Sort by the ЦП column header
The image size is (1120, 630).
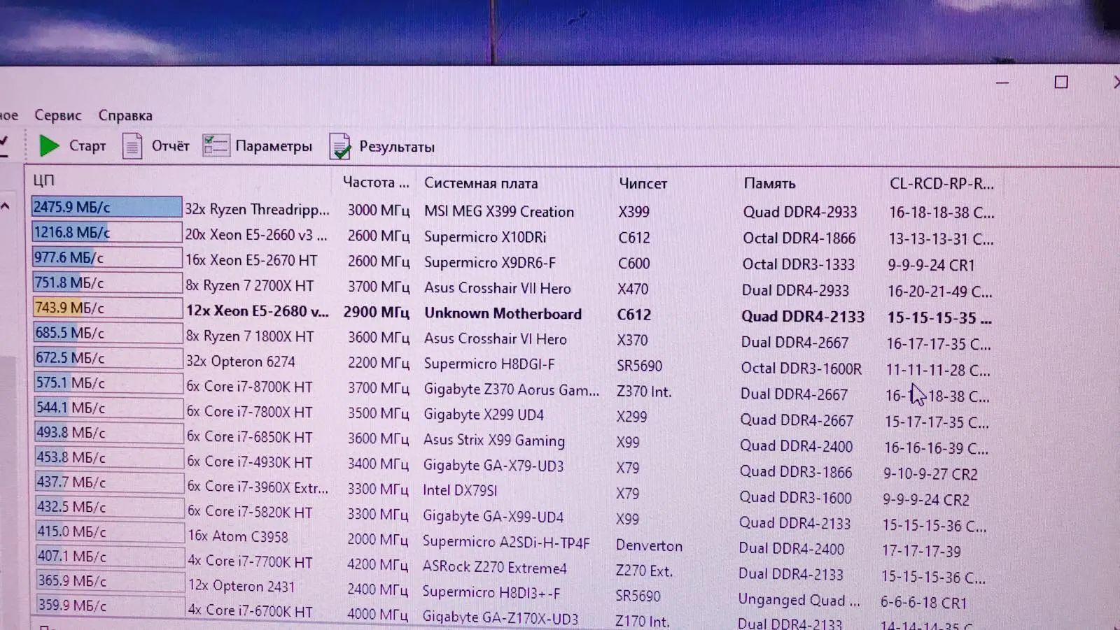tap(43, 180)
